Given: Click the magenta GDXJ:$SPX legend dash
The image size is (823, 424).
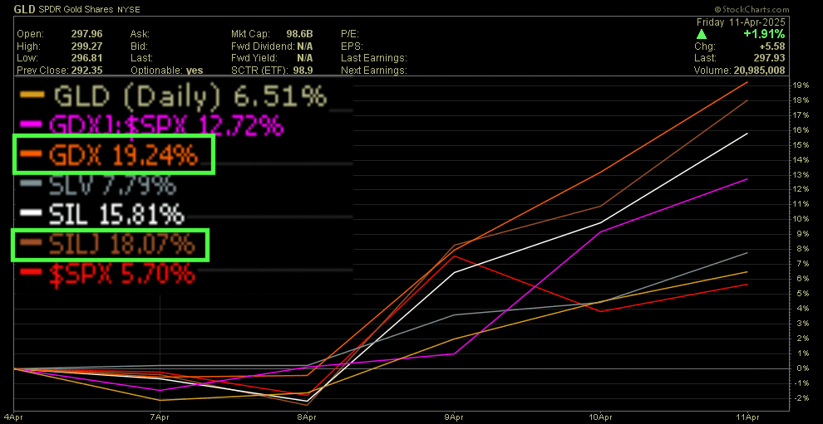Looking at the screenshot, I should [x=31, y=126].
